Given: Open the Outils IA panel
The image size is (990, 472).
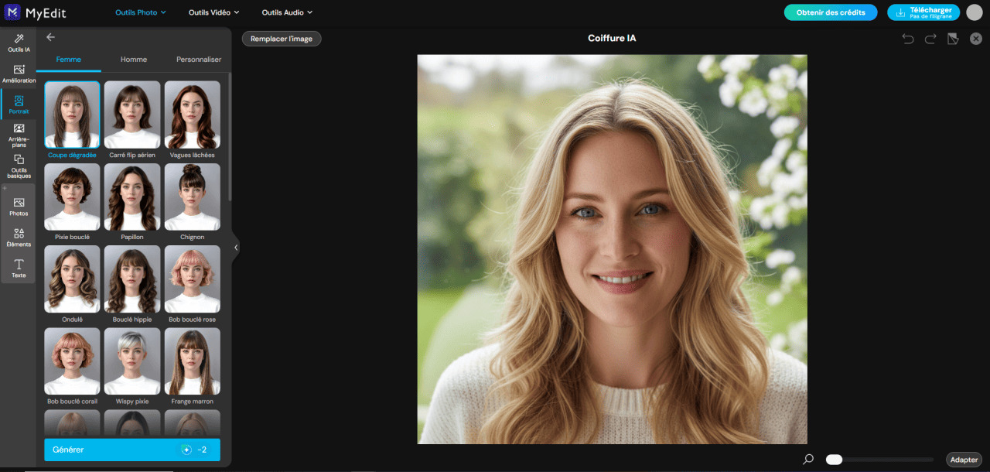Looking at the screenshot, I should point(18,40).
